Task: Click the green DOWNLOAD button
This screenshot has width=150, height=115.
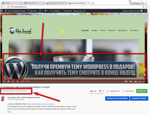Action: (142, 91)
